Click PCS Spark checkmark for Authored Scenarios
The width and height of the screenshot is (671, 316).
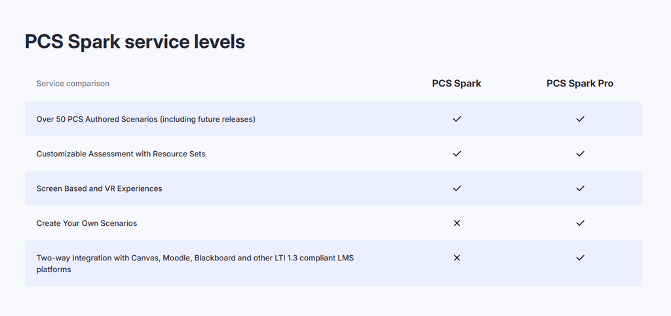[x=457, y=119]
